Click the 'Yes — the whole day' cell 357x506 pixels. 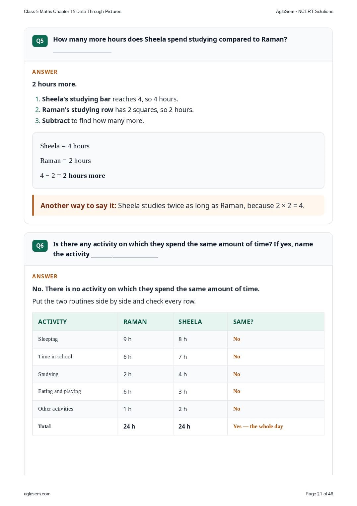(x=258, y=426)
